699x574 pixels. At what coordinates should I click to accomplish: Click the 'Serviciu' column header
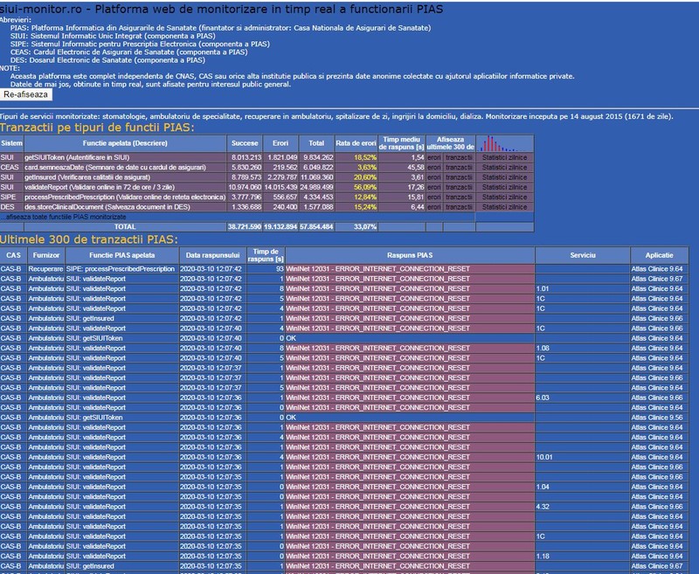click(x=583, y=255)
